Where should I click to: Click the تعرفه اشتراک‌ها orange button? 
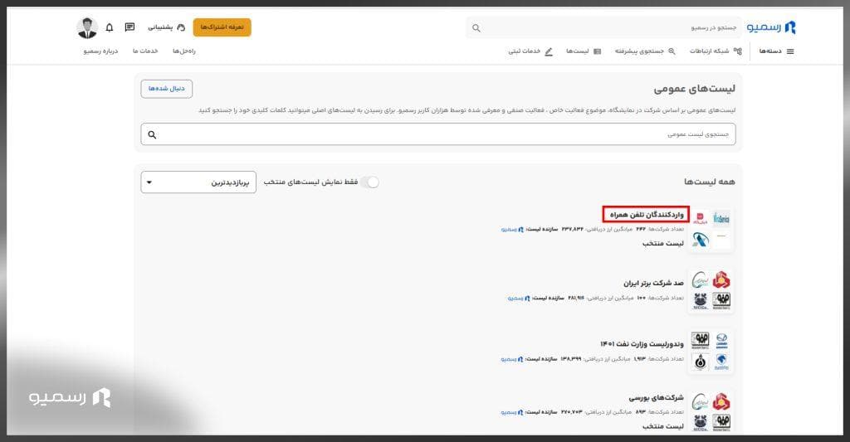click(222, 27)
